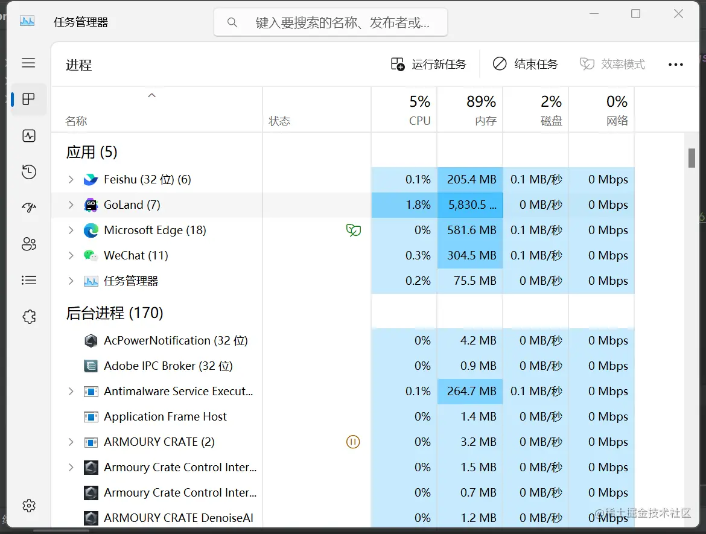Select the 应用 (5) group heading
This screenshot has width=706, height=534.
tap(91, 152)
